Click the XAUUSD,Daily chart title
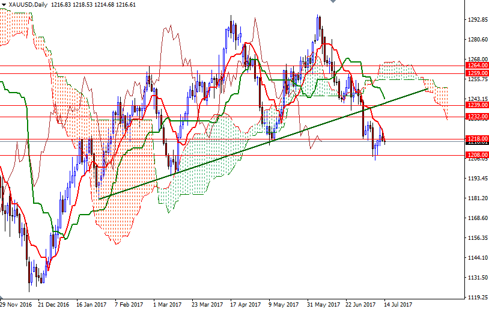The height and width of the screenshot is (309, 489). [x=28, y=5]
